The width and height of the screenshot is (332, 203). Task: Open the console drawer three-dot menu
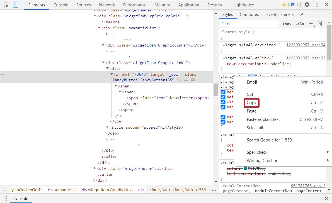[x=6, y=198]
